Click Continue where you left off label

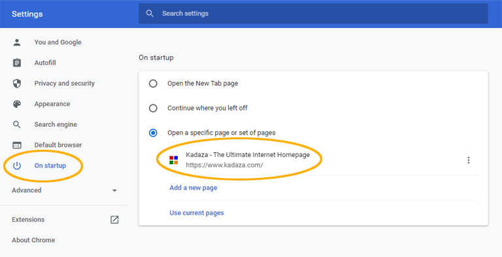207,108
